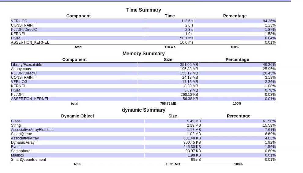Click the 94.36% percentage value
303x173 pixels.
(269, 21)
